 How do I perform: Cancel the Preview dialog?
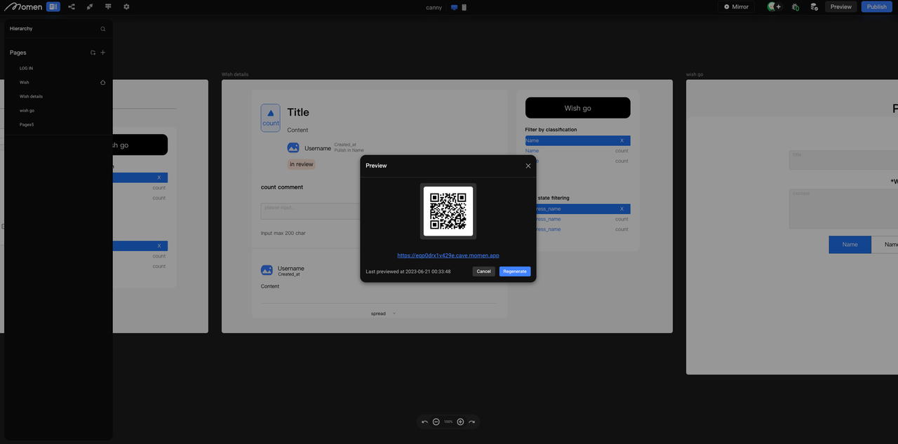484,271
